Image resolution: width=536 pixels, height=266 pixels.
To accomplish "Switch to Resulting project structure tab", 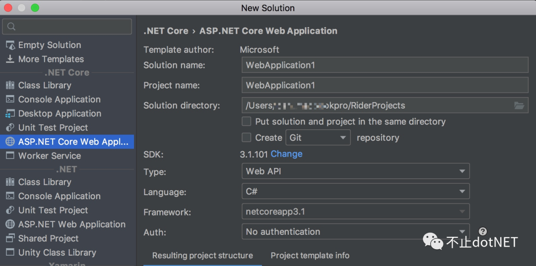I will pos(202,256).
